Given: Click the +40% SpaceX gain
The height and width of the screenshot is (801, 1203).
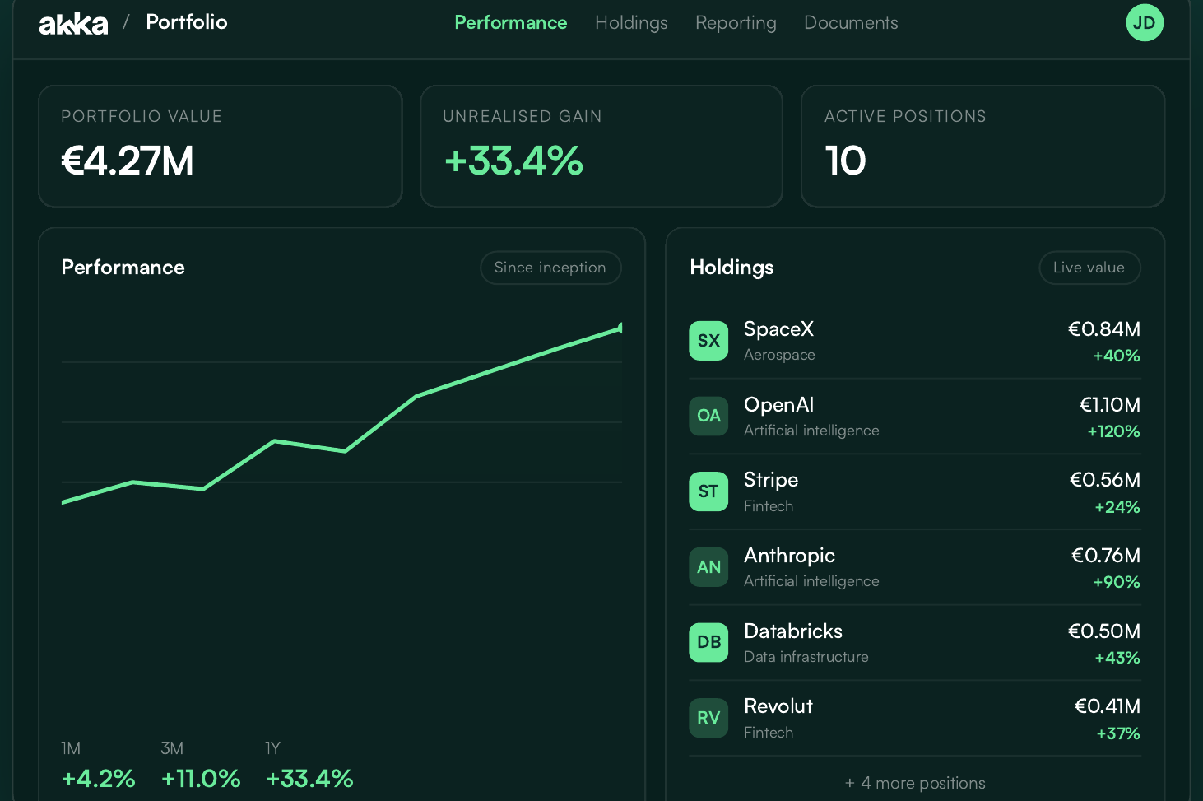Looking at the screenshot, I should (1117, 356).
